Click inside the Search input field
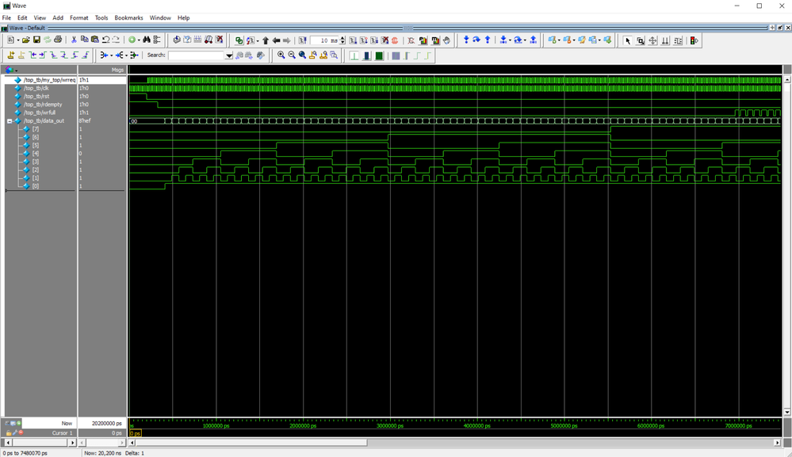Screen dimensions: 792x457 point(196,55)
